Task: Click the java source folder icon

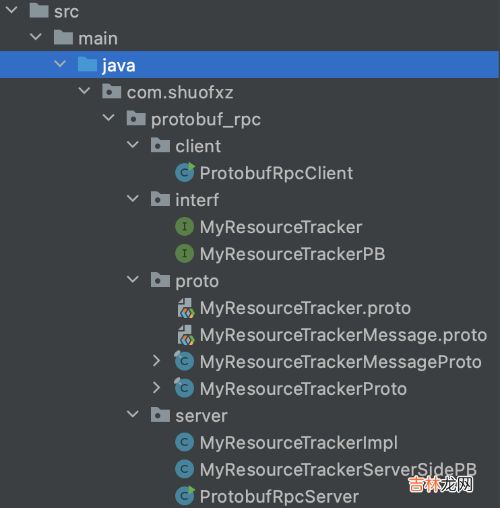Action: 87,65
